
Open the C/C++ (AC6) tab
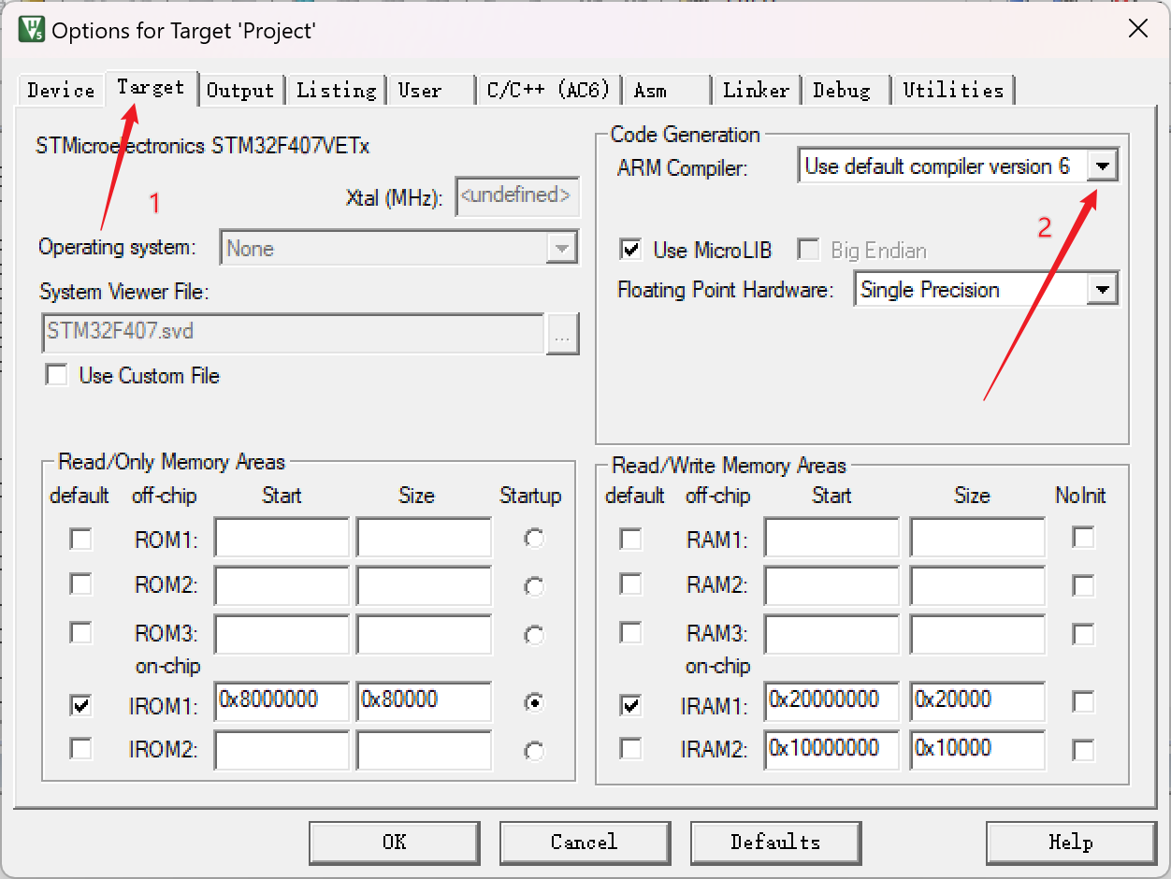[x=548, y=90]
